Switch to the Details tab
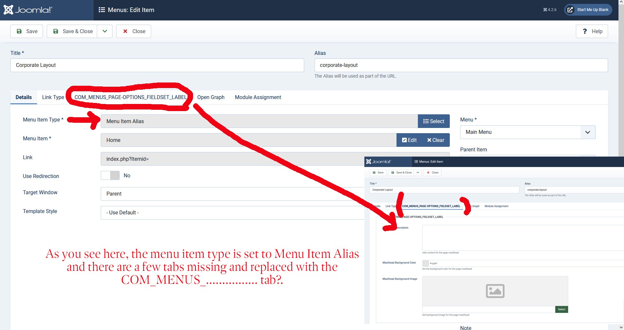This screenshot has width=624, height=330. [24, 97]
